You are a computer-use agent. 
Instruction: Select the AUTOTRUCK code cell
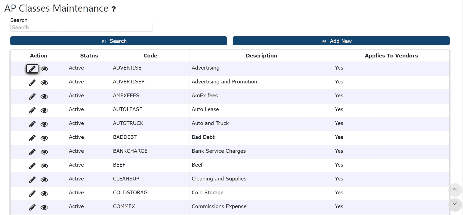point(150,124)
